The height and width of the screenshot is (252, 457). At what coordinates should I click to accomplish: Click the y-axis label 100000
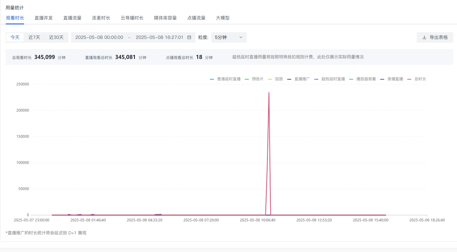tap(23, 163)
